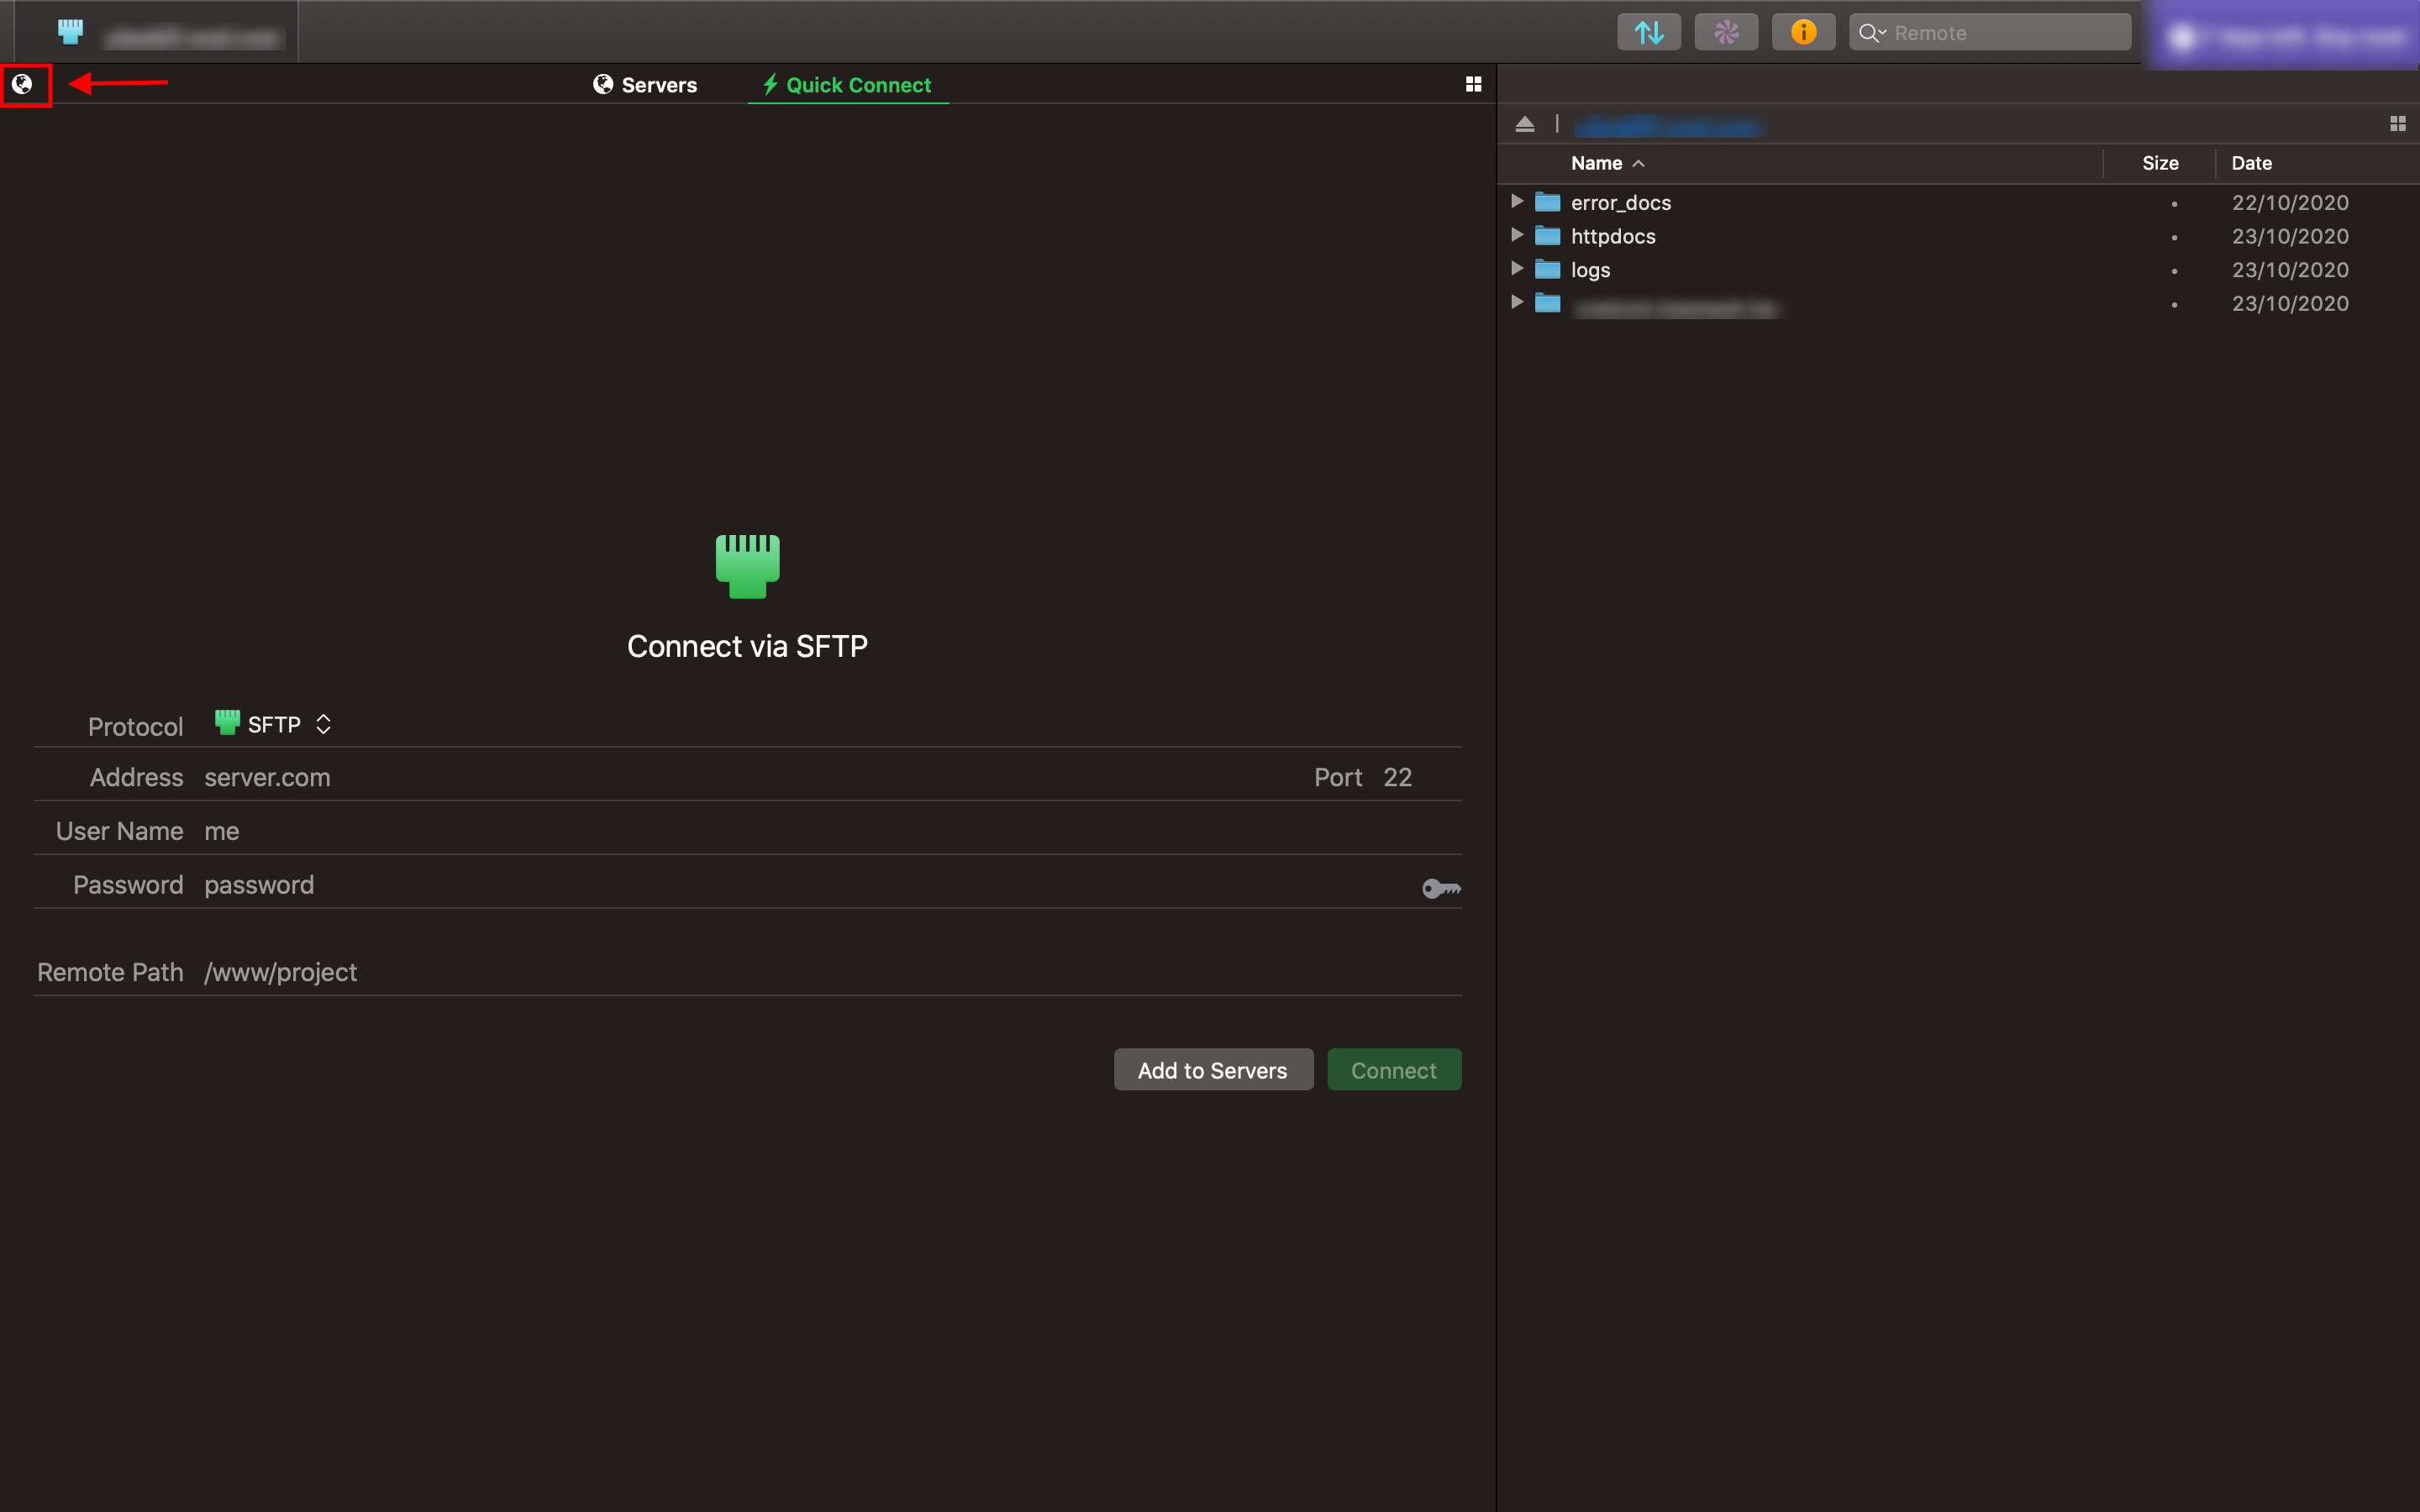Switch to the Servers tab
The width and height of the screenshot is (2420, 1512).
click(645, 85)
